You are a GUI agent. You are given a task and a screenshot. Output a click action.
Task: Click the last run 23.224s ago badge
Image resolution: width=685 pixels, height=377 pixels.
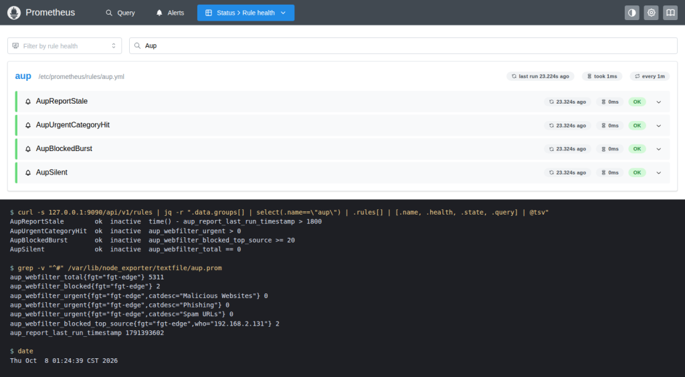[x=541, y=76]
